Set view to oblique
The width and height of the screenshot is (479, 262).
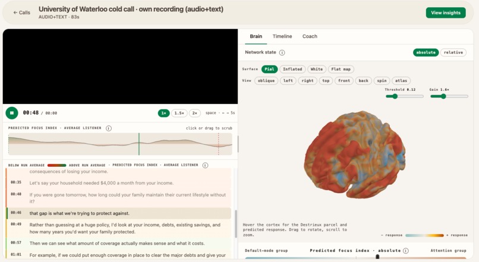(266, 81)
